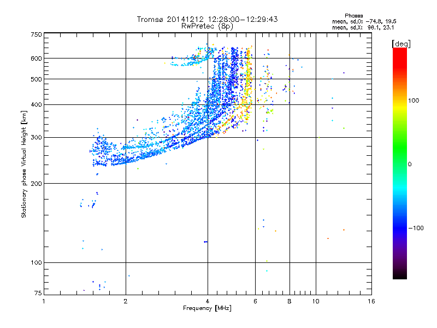Viewport: 437px width, 328px height.
Task: Click the y-axis '600' tick label
Action: click(37, 58)
